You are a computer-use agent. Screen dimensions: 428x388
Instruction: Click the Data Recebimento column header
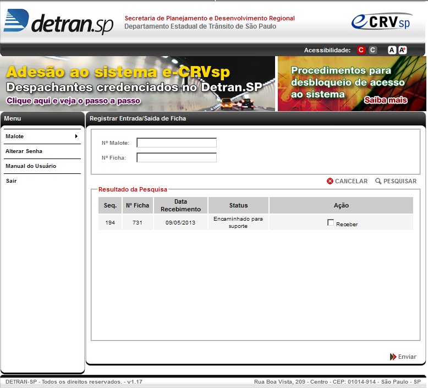point(180,205)
